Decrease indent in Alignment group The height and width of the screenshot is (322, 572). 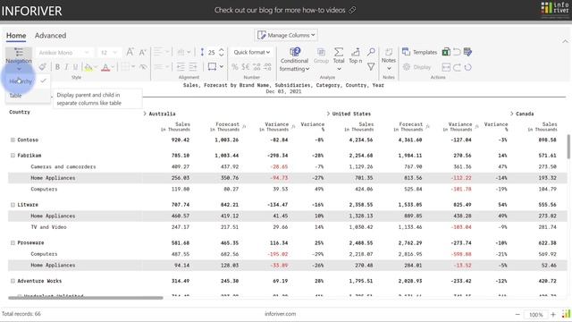[x=181, y=67]
